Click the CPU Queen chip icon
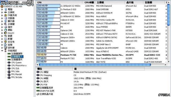The image size is (171, 97). point(9,63)
